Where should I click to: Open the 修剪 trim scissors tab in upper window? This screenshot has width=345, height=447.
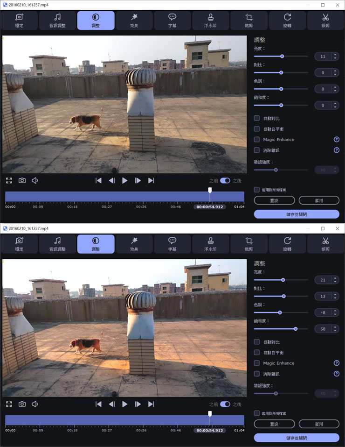point(325,21)
